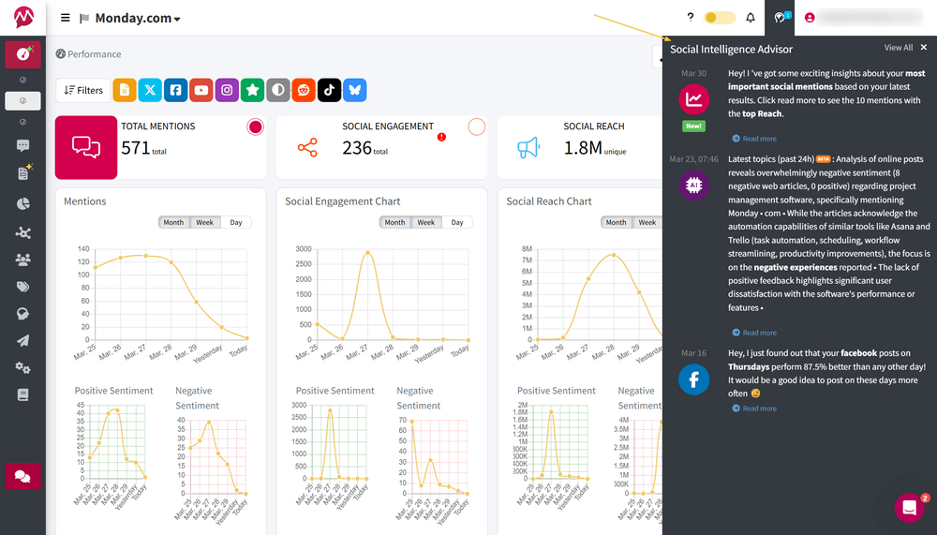Image resolution: width=937 pixels, height=535 pixels.
Task: Open the hamburger navigation menu
Action: coord(66,18)
